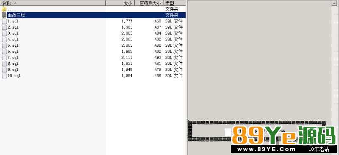Select the file name 2.sql
339x155 pixels.
pos(13,27)
